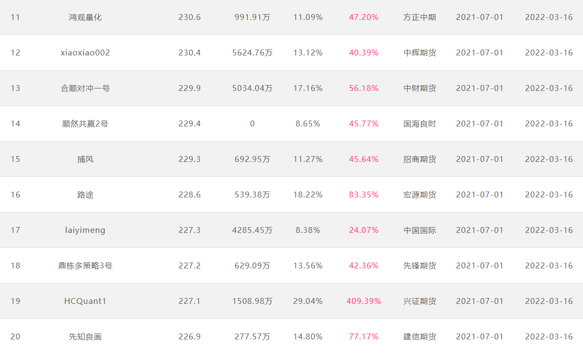The height and width of the screenshot is (353, 583).
Task: Select the 顺然共赢2号 account name
Action: coord(85,124)
